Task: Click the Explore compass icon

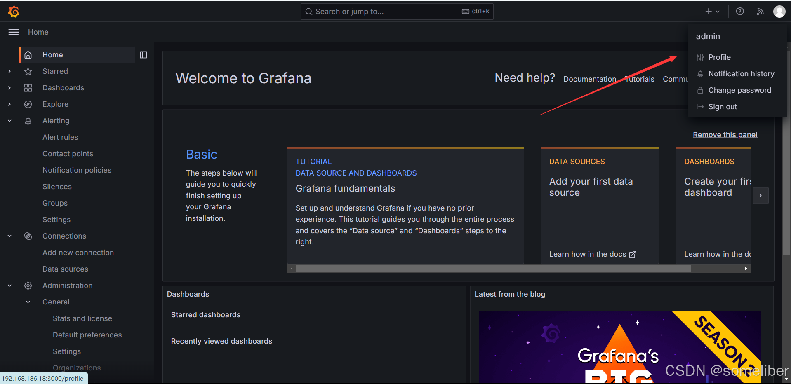Action: coord(28,104)
